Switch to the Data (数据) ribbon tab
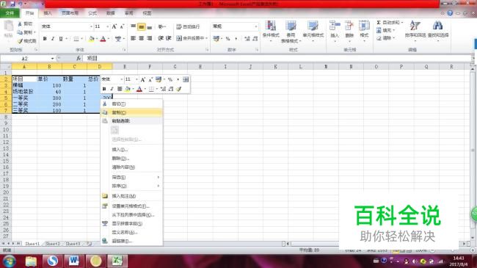This screenshot has height=268, width=477. tap(111, 13)
